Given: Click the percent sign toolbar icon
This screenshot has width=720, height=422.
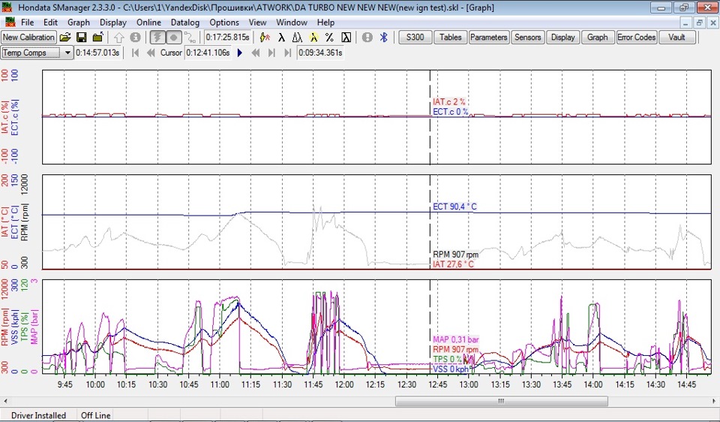Looking at the screenshot, I should (329, 38).
